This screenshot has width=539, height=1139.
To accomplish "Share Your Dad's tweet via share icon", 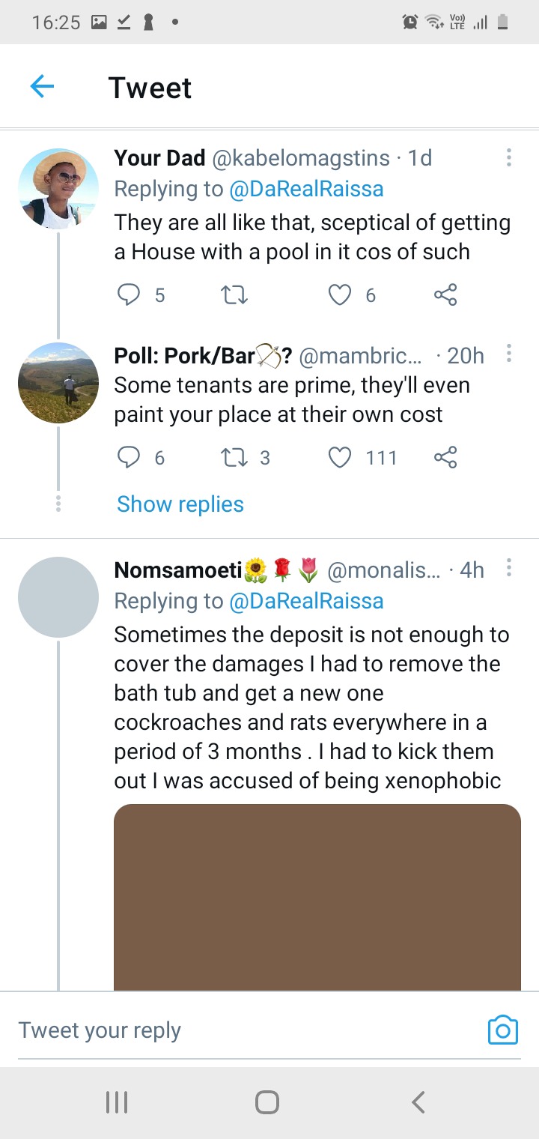I will click(445, 295).
